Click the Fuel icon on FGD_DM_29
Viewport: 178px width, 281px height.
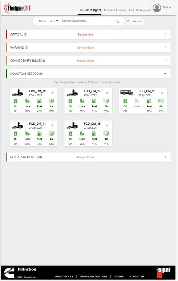pos(149,101)
